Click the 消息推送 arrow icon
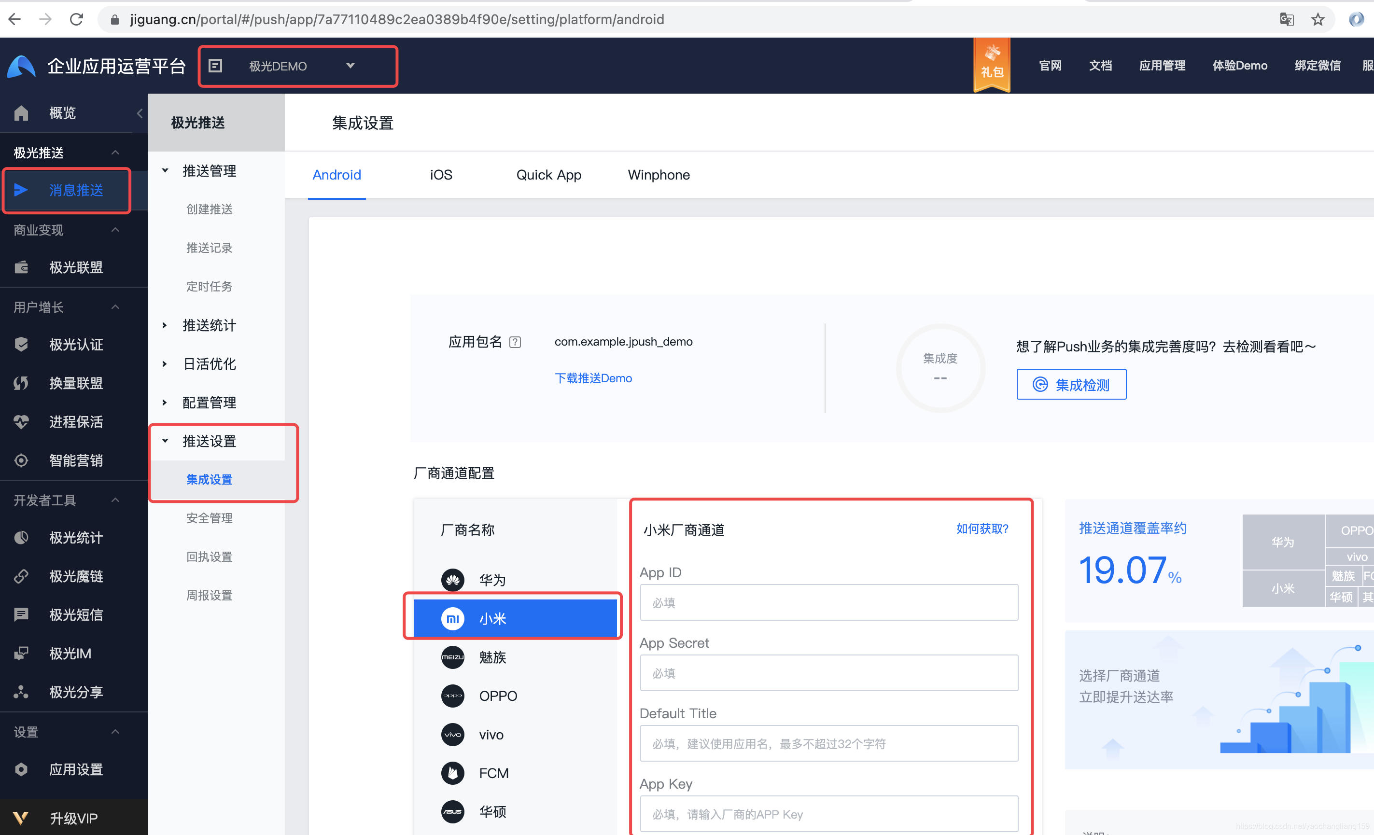 click(21, 190)
